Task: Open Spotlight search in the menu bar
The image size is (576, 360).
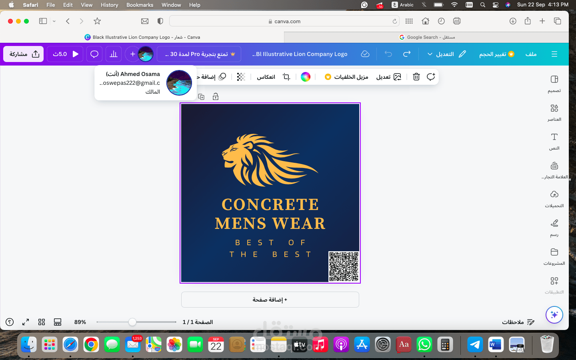Action: (x=483, y=5)
